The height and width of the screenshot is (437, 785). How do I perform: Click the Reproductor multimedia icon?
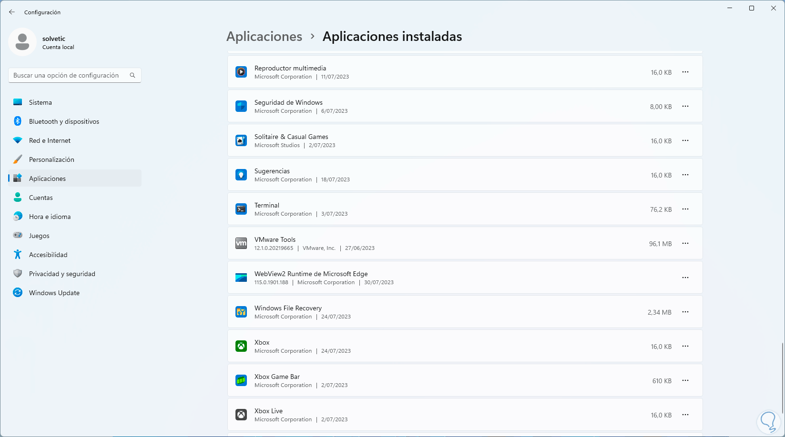click(241, 72)
